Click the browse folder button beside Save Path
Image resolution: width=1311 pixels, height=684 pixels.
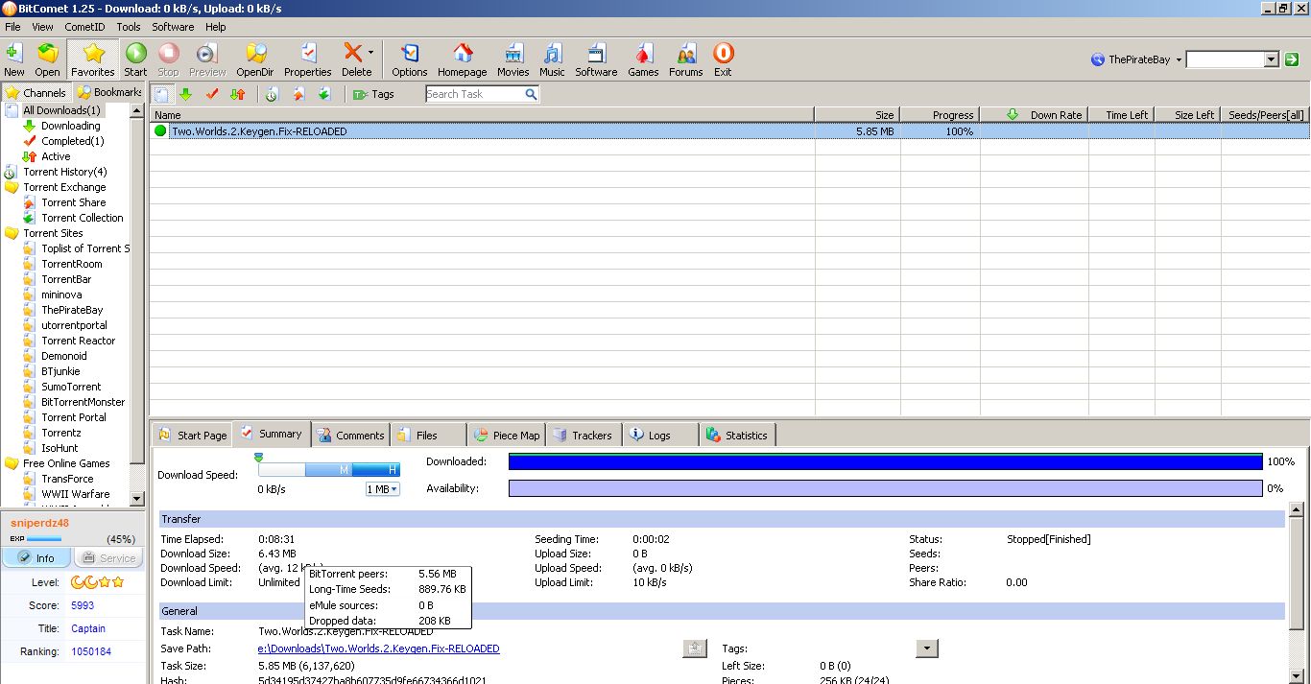(695, 649)
